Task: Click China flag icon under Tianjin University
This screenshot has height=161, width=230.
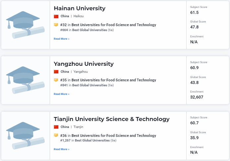Action: click(56, 127)
